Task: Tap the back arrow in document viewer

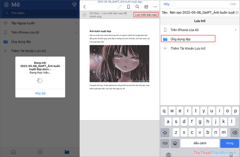Action: coord(85,7)
